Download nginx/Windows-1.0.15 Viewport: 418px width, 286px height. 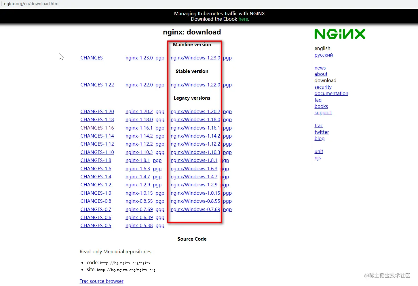pyautogui.click(x=195, y=193)
